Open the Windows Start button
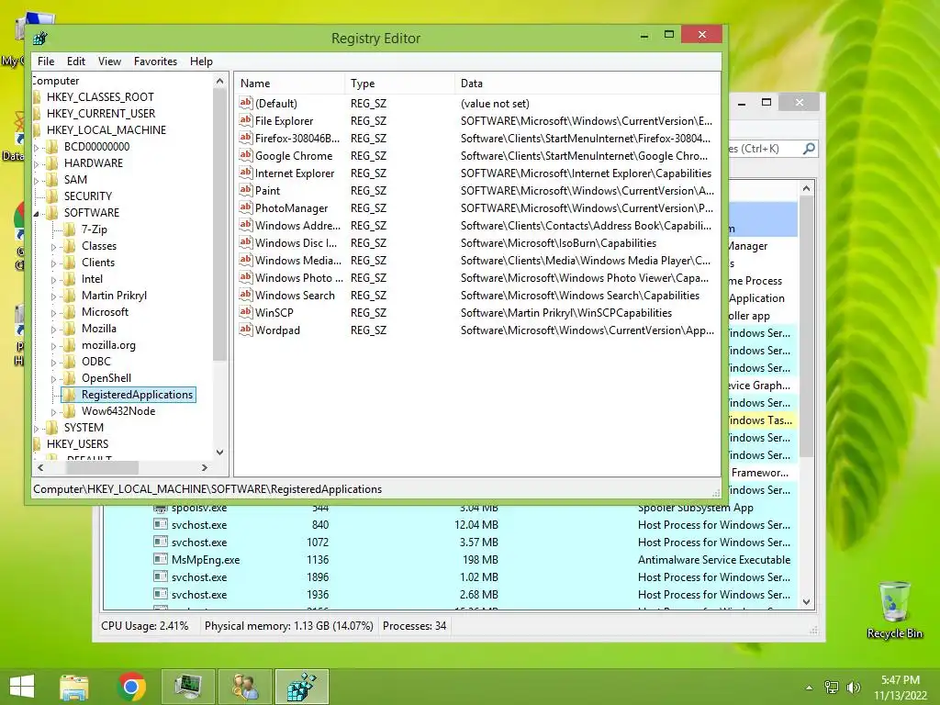The width and height of the screenshot is (940, 705). coord(22,687)
